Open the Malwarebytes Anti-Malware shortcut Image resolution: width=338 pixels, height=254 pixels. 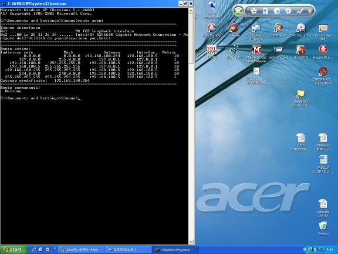(256, 54)
